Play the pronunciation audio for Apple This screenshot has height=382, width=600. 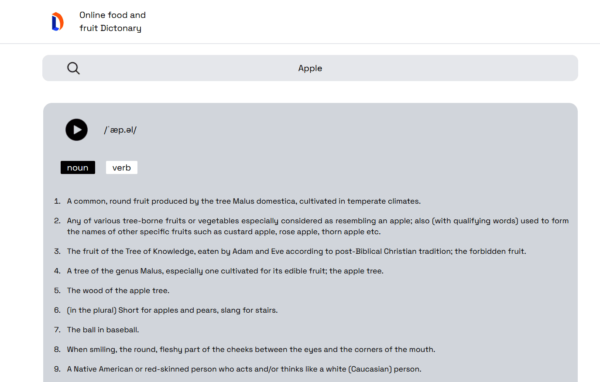(76, 130)
